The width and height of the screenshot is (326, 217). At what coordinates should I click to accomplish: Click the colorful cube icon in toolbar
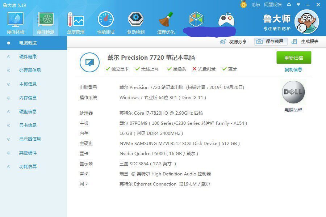196,19
